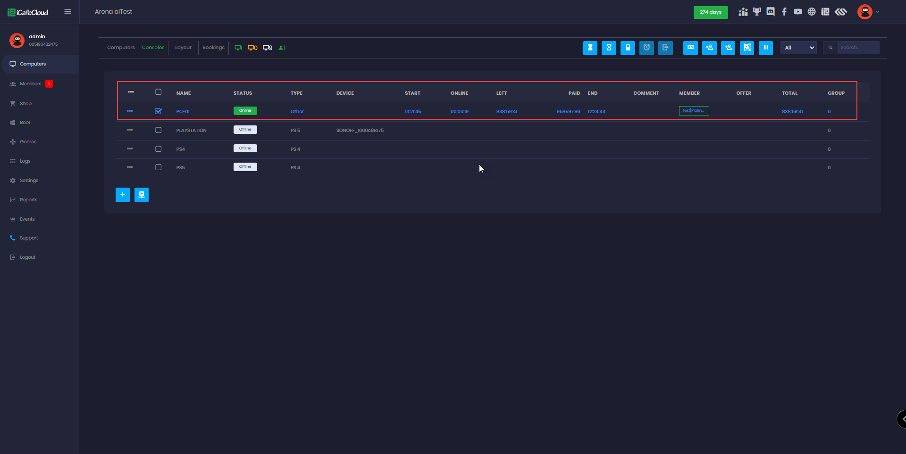Click the trophy icon in top bar
906x454 pixels.
click(757, 12)
